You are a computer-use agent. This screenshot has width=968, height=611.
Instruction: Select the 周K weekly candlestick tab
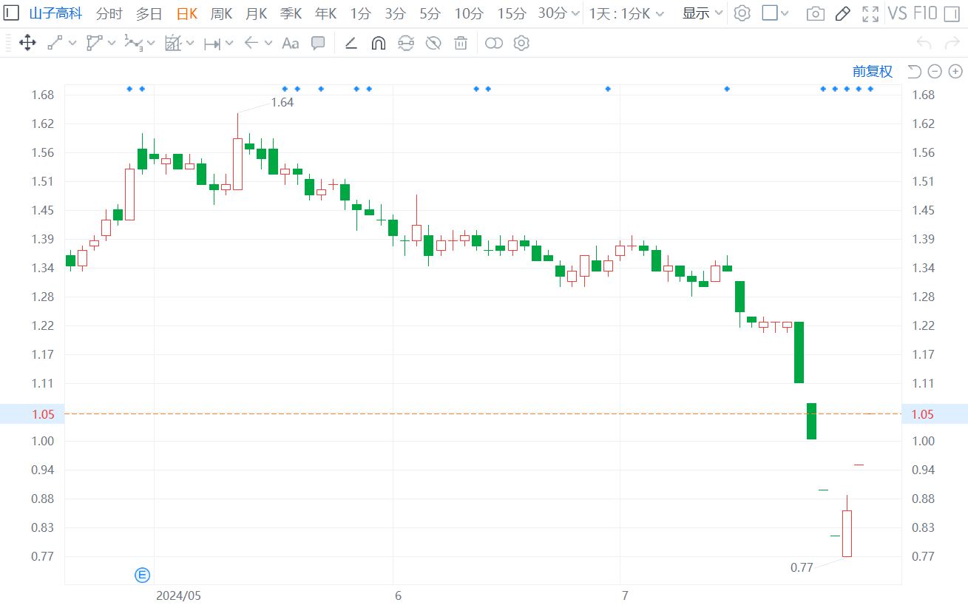[x=221, y=13]
